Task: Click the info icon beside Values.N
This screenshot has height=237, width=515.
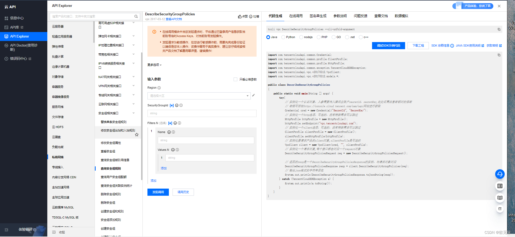Action: coord(177,150)
